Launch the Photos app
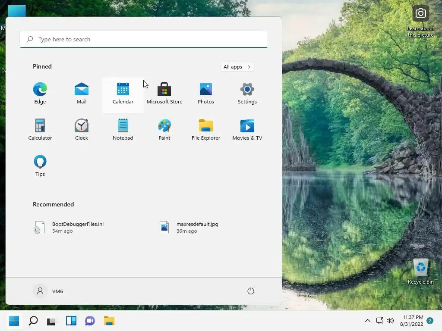 coord(206,94)
